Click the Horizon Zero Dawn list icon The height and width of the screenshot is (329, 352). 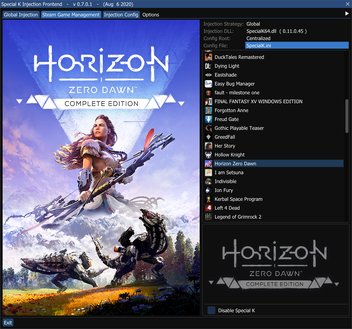tap(208, 164)
